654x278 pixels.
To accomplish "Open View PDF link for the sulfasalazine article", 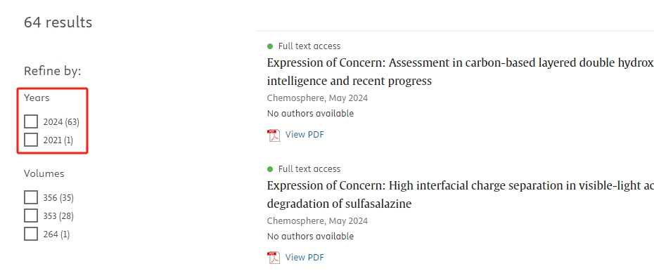I will [304, 257].
